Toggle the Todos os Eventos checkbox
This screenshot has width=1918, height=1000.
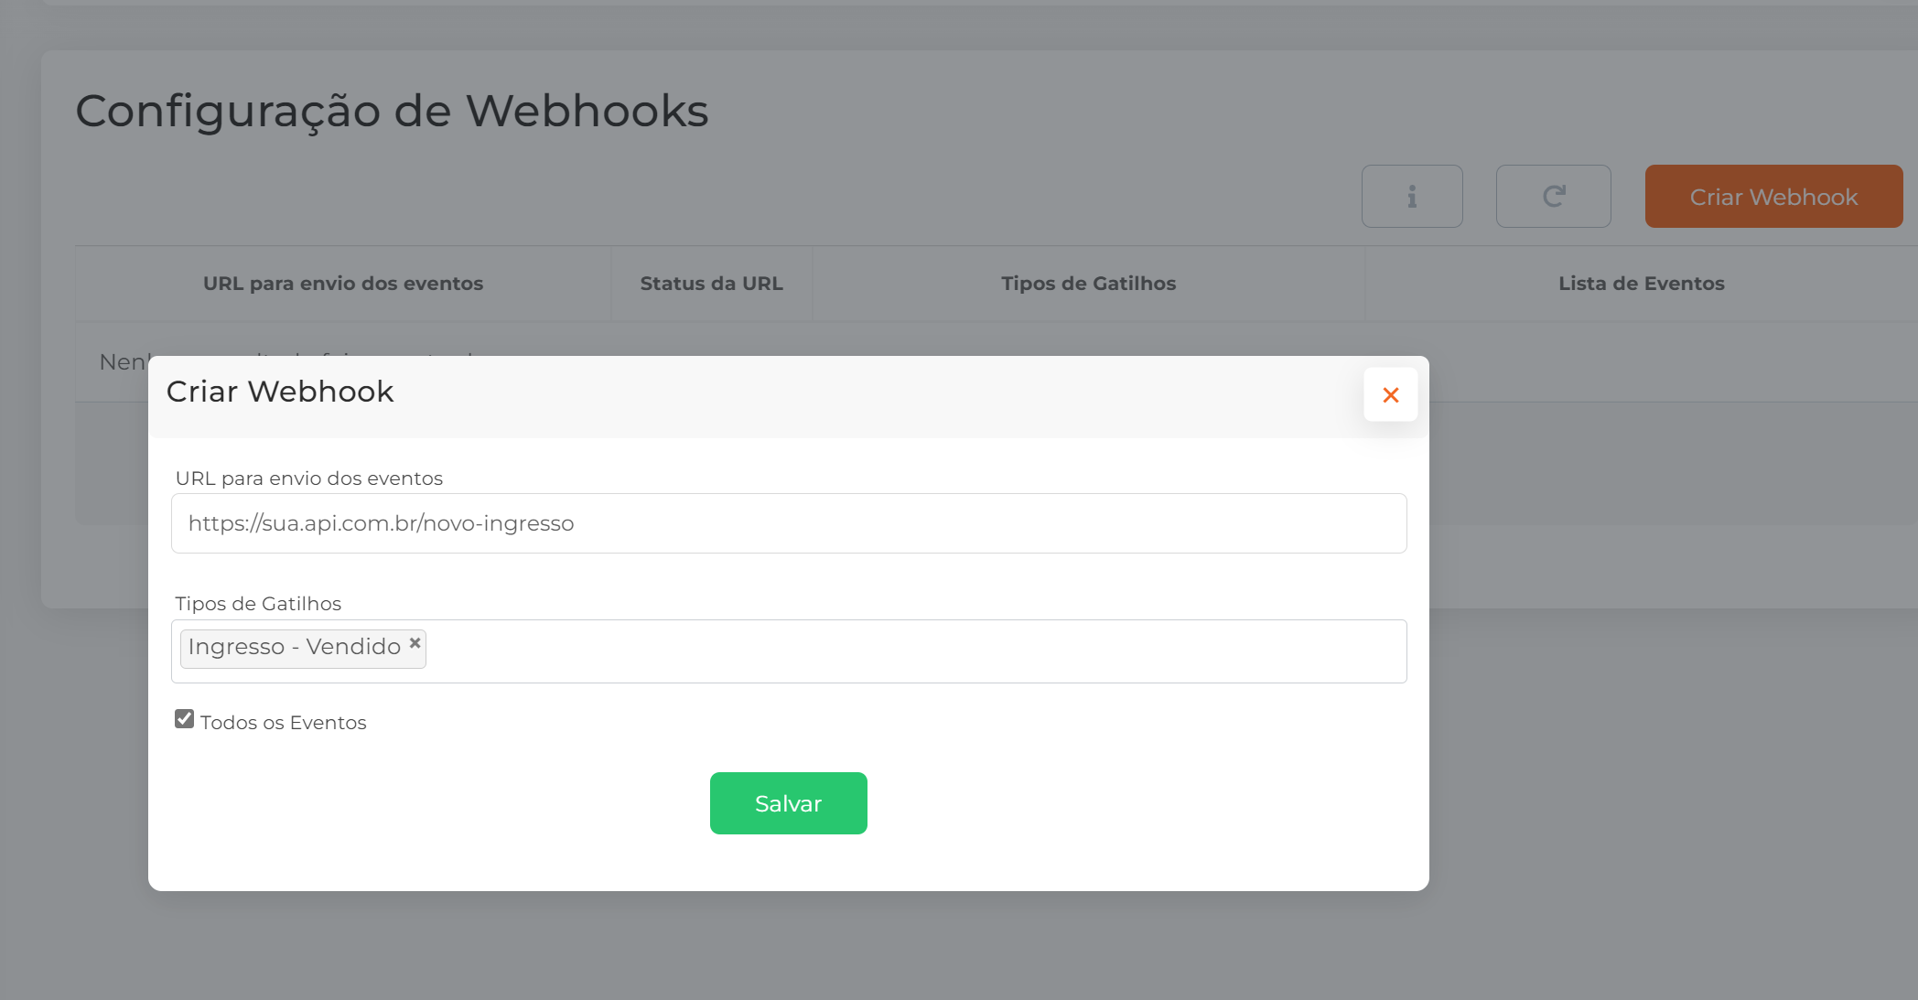click(x=185, y=719)
